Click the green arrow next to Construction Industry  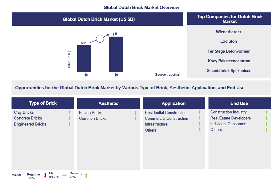[x=266, y=112]
